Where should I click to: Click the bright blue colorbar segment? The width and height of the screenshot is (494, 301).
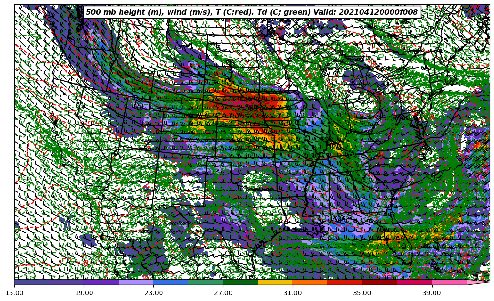pos(171,282)
